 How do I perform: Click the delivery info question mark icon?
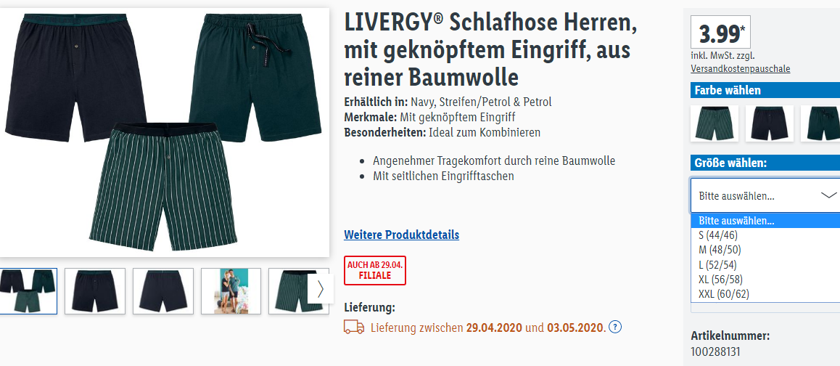click(x=615, y=327)
